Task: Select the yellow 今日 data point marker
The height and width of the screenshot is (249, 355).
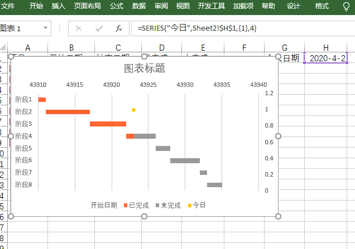Action: pos(133,110)
